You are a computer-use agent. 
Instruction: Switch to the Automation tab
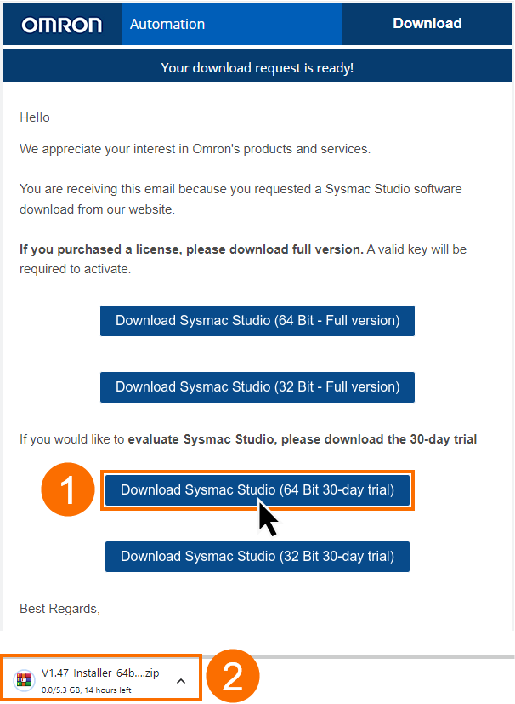pyautogui.click(x=231, y=24)
